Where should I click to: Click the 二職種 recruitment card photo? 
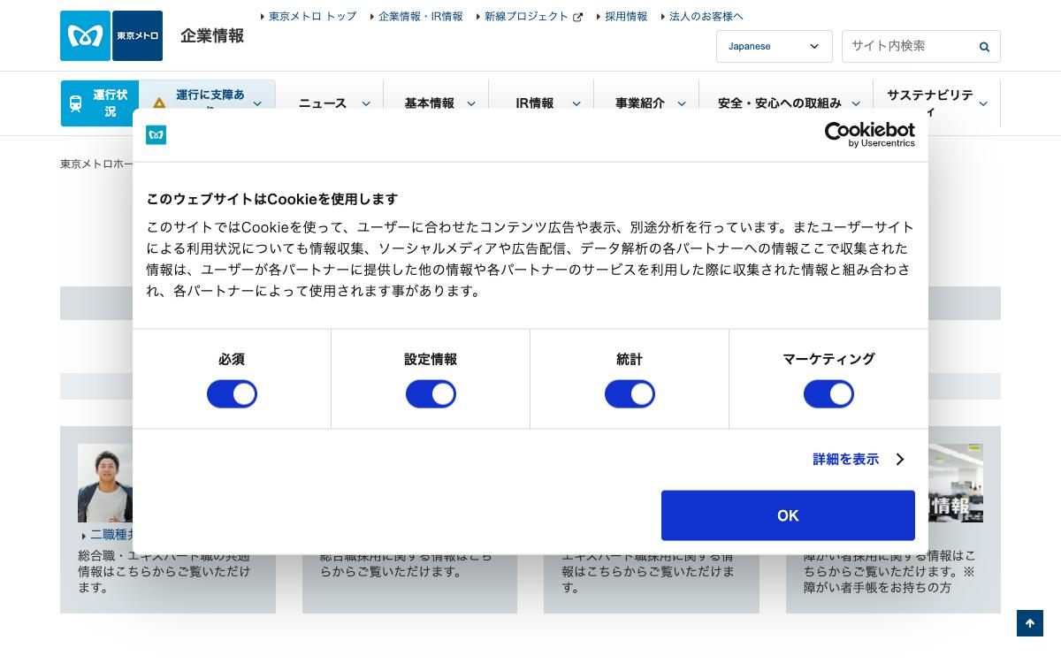point(105,483)
